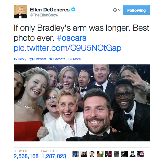This screenshot has height=159, width=164.
Task: Click the first retweeter avatar thumbnail
Action: (x=76, y=154)
